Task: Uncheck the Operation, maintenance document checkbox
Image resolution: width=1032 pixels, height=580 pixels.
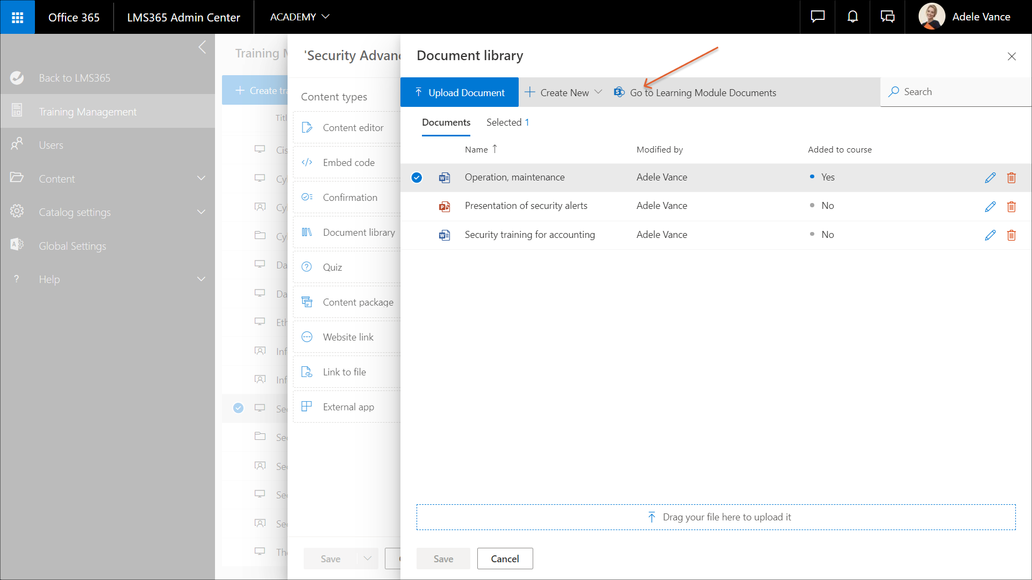Action: pyautogui.click(x=417, y=178)
